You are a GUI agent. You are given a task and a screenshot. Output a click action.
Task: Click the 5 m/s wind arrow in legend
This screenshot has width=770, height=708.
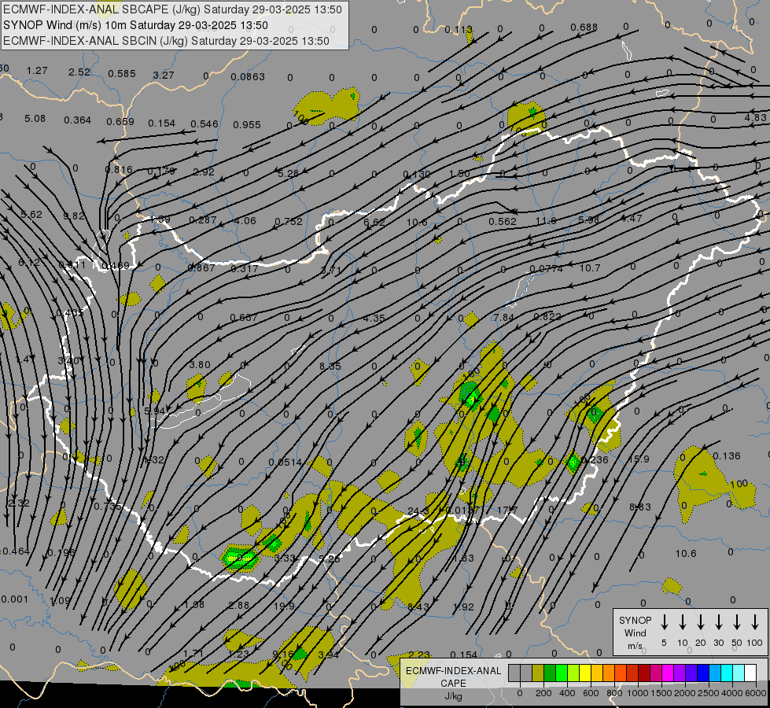pyautogui.click(x=664, y=622)
